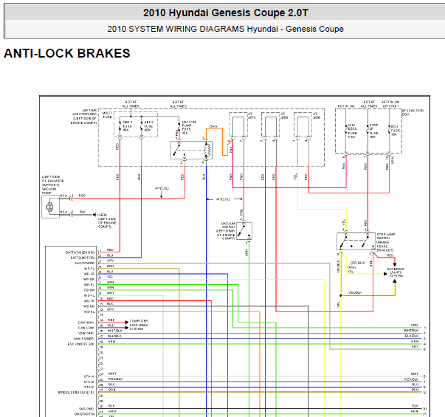Click the ECU fuse 10A label
The image size is (445, 417).
point(395,131)
